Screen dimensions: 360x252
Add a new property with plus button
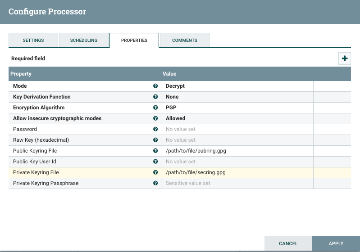click(344, 58)
